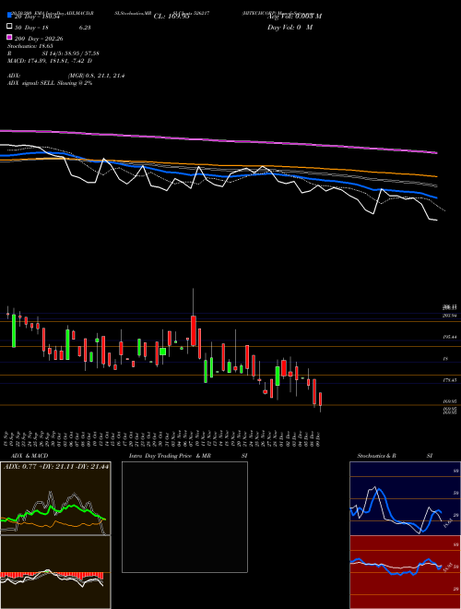The width and height of the screenshot is (461, 609).
Task: Click the tallest-wick red candle around 10 Nov
Action: pos(194,330)
